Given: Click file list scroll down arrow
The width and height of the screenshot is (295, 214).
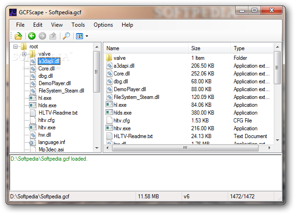Looking at the screenshot, I should 277,140.
